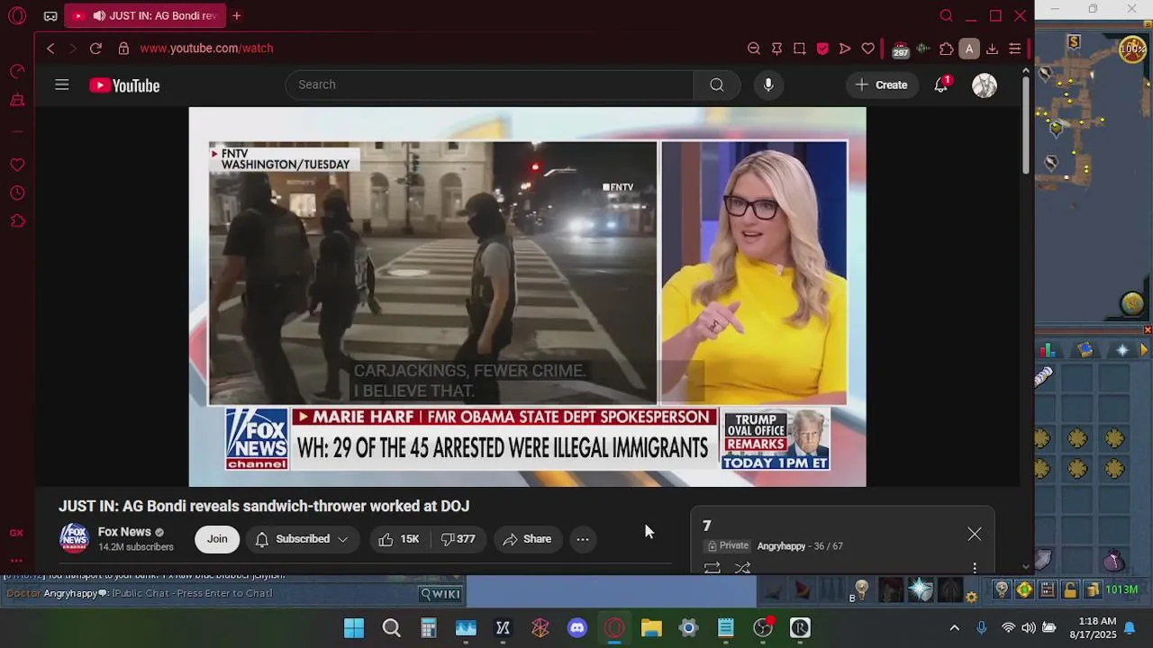Image resolution: width=1153 pixels, height=648 pixels.
Task: Open the Opera main menu logo
Action: tap(17, 15)
